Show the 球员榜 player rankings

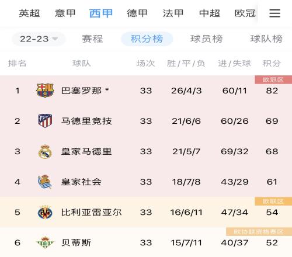coord(206,39)
